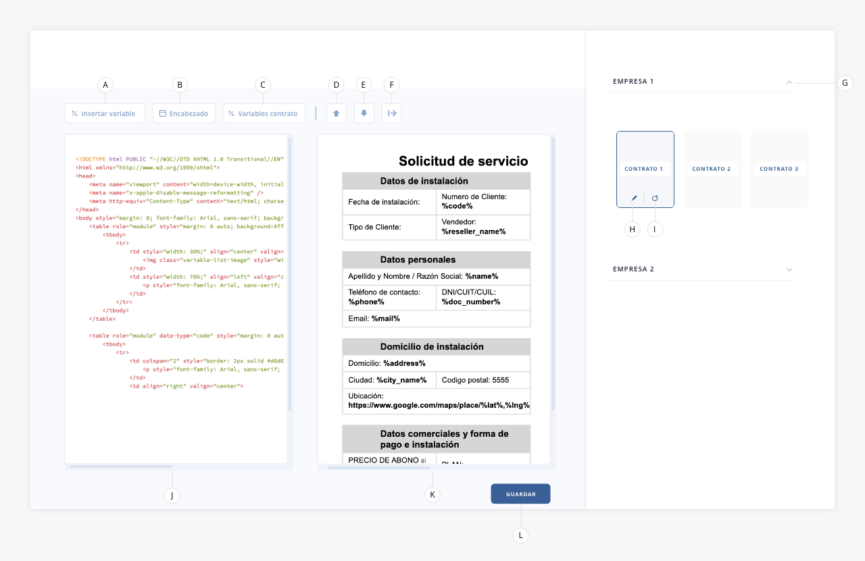Select the Contrato 1 card
The image size is (865, 561).
tap(645, 169)
